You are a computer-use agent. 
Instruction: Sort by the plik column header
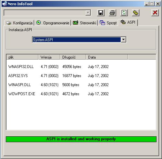point(22,57)
